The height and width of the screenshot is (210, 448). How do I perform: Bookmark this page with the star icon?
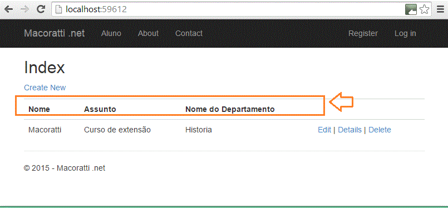424,9
